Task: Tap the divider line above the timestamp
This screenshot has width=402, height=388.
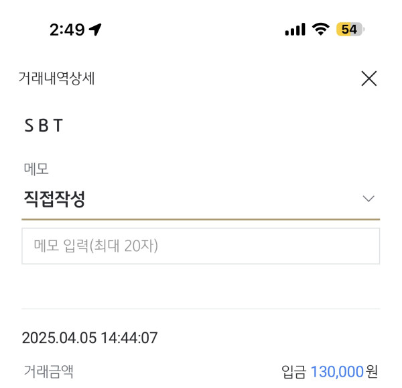Action: [x=201, y=309]
